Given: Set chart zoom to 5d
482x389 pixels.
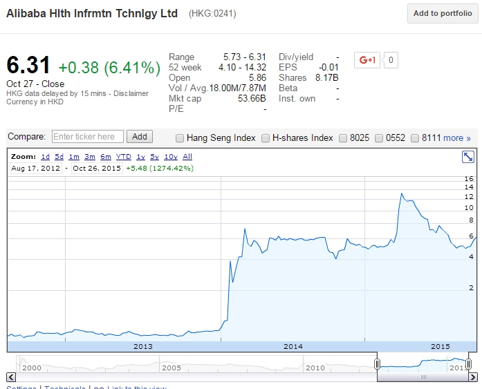Looking at the screenshot, I should click(x=59, y=157).
